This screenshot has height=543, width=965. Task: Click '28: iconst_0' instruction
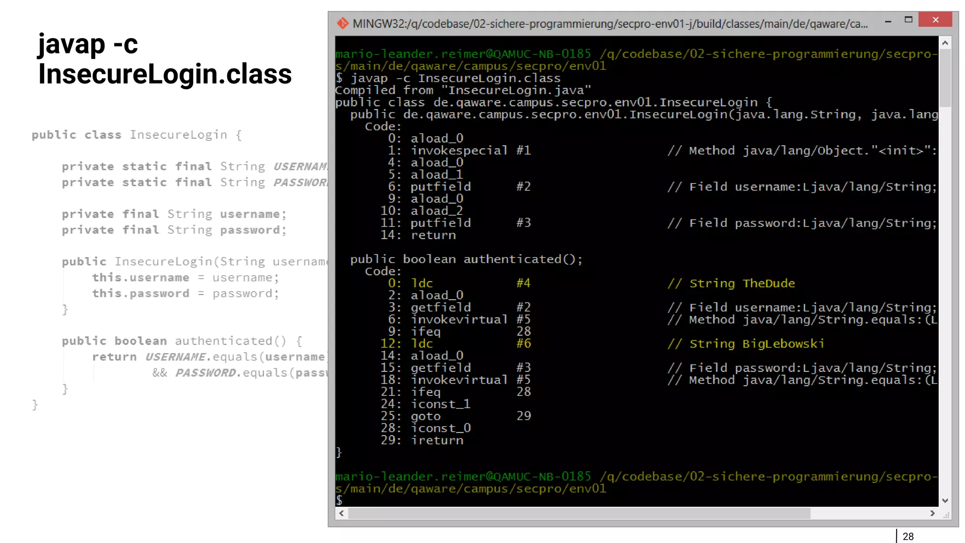(425, 428)
